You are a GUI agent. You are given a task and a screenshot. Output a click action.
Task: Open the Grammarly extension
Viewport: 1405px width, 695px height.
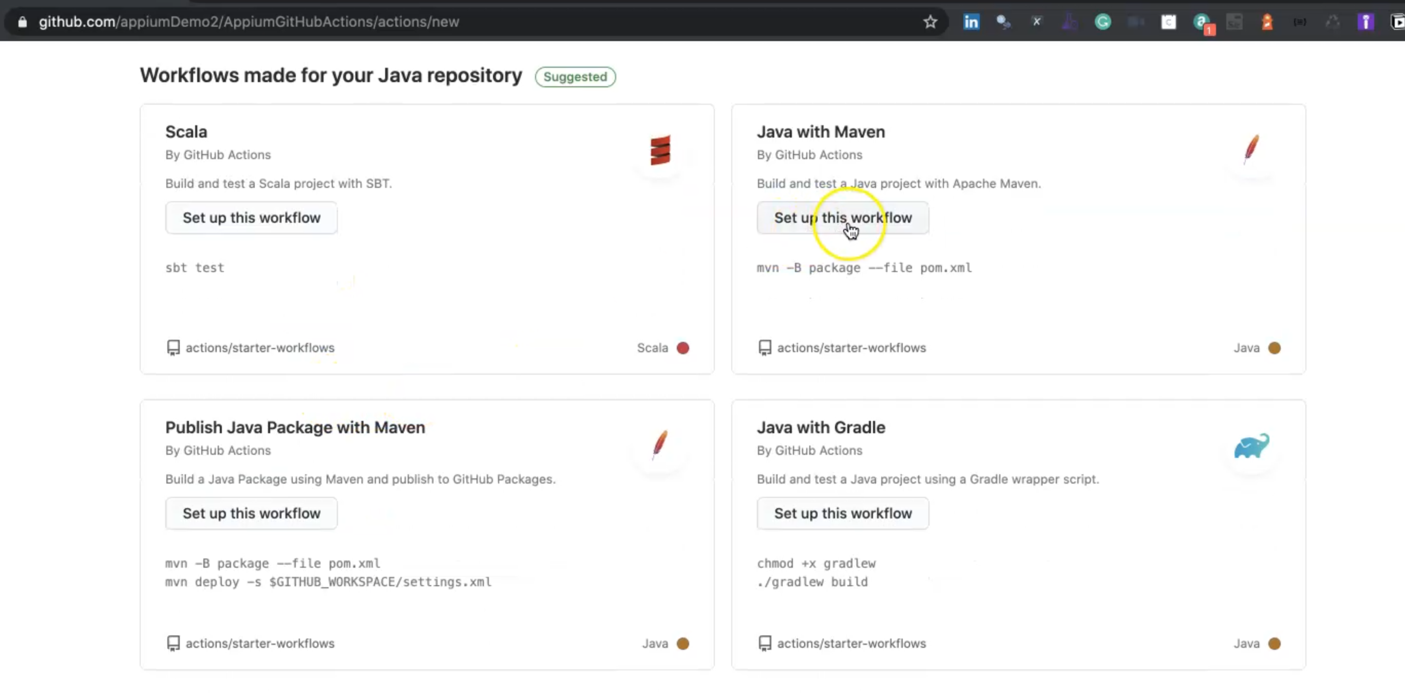coord(1103,22)
